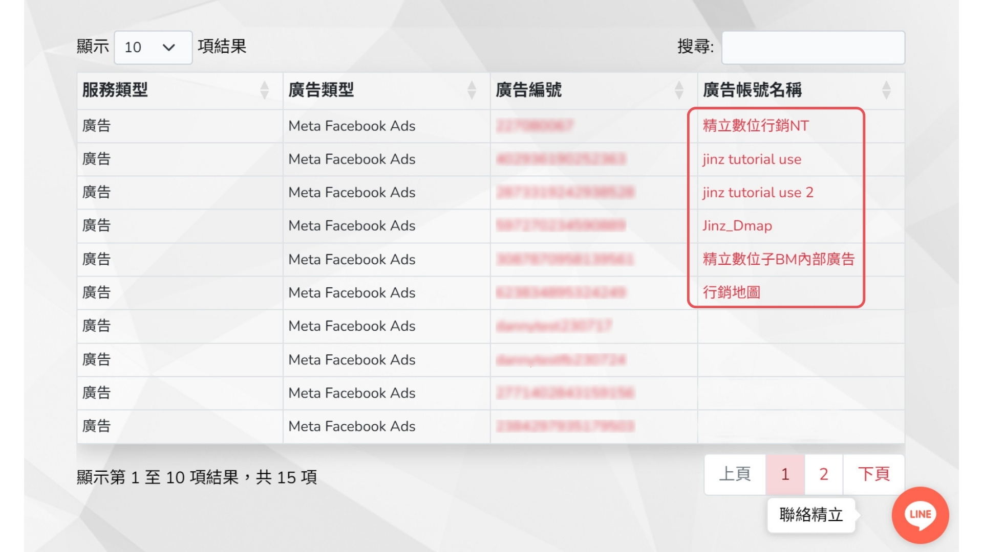This screenshot has width=983, height=552.
Task: Click the 搜尋 search input field
Action: tap(813, 48)
